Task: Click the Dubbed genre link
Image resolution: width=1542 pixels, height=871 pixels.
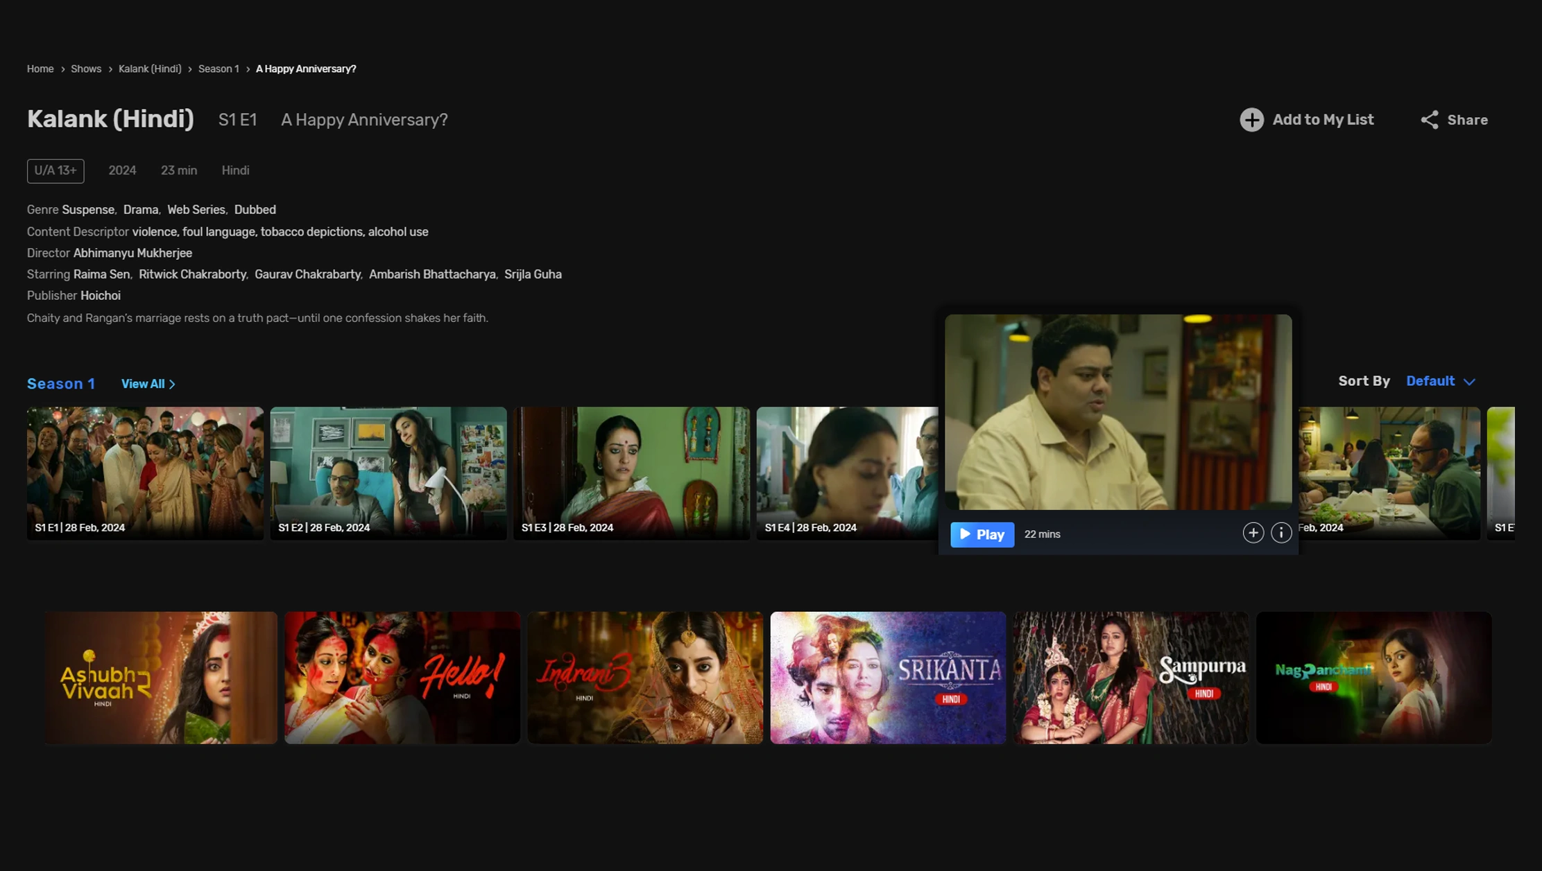Action: (255, 210)
